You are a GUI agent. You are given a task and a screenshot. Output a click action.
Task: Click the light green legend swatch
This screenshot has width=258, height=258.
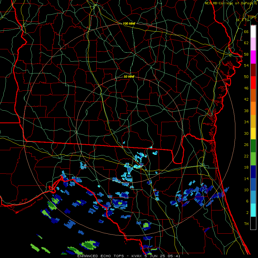[x=253, y=159]
